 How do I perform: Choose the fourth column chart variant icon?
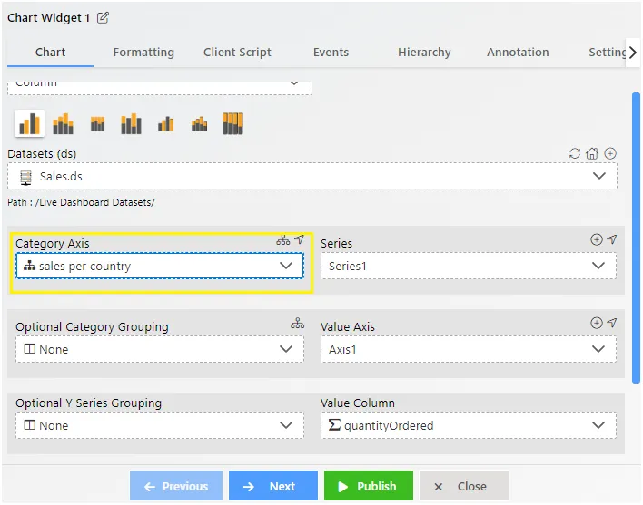click(131, 123)
